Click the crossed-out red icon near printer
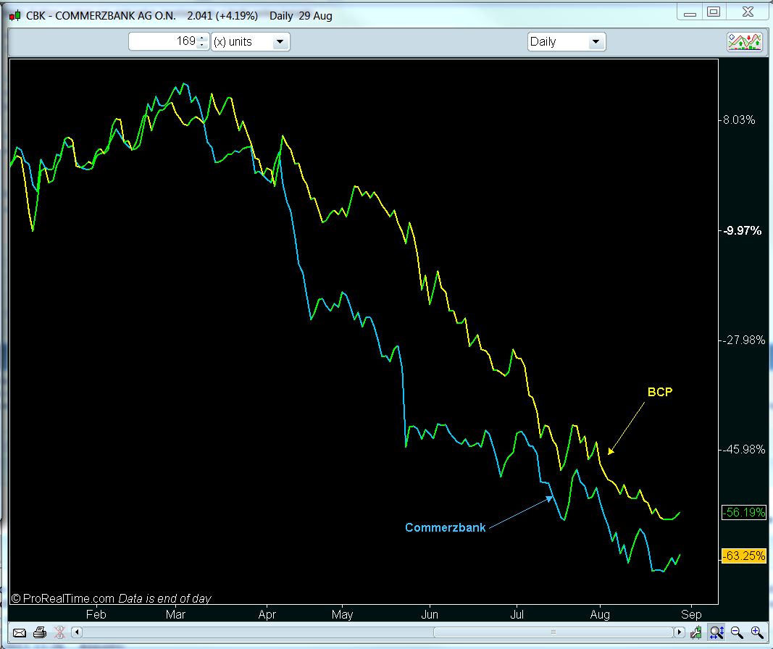 (x=59, y=632)
